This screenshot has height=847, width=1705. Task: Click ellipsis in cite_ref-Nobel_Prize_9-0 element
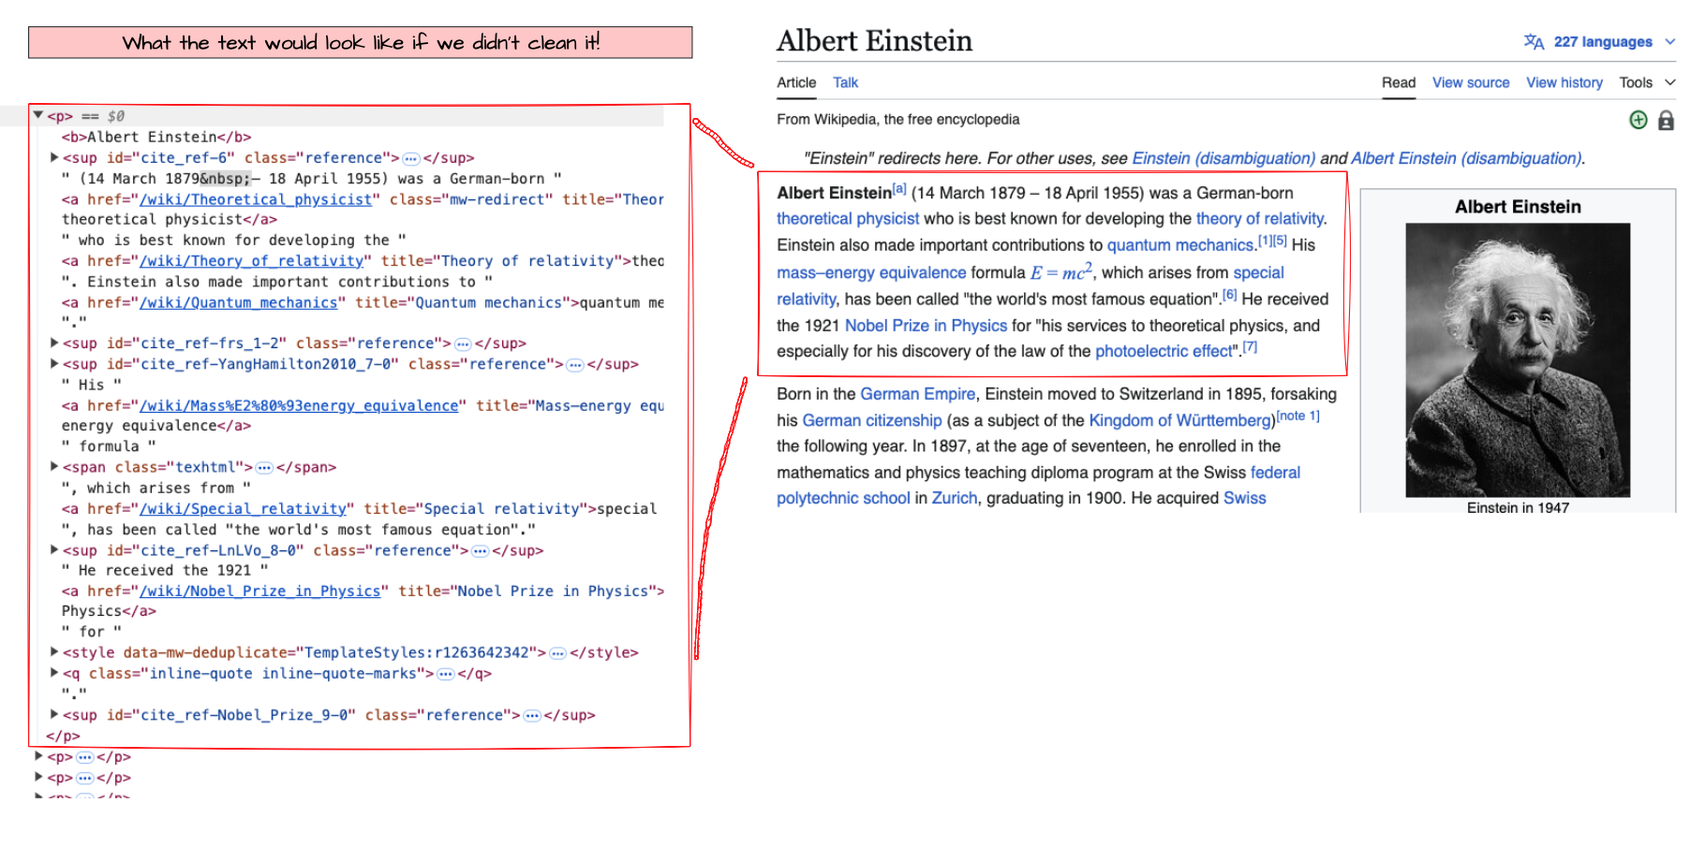[x=532, y=715]
